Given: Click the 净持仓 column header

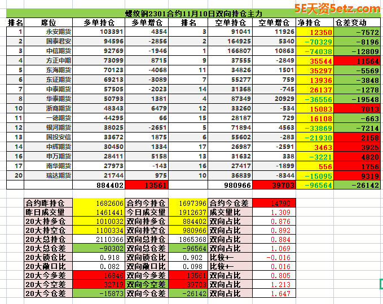Looking at the screenshot, I should 315,23.
